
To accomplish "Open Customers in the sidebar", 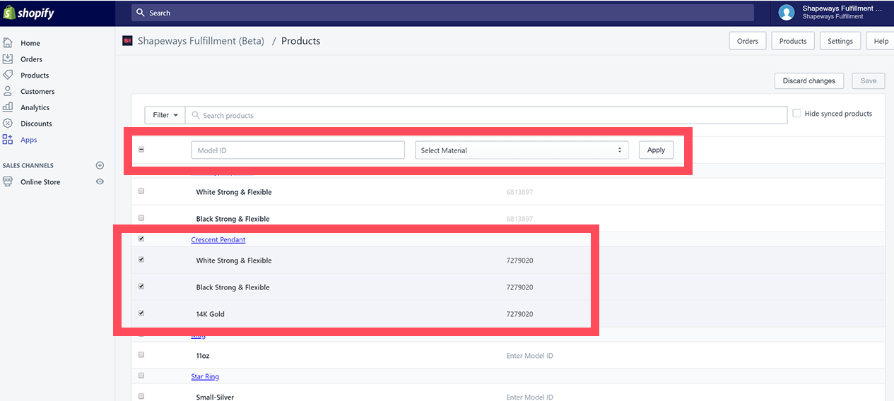I will (37, 92).
